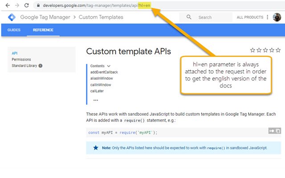Click the search magnifier icon
Viewport: 285px width, 178px height.
pyautogui.click(x=189, y=17)
